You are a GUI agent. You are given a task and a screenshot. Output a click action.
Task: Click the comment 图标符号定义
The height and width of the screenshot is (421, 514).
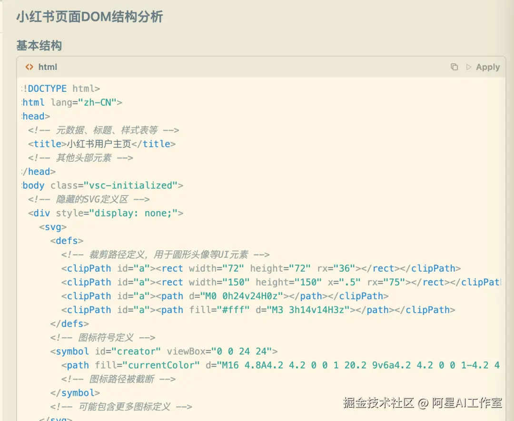pos(103,337)
